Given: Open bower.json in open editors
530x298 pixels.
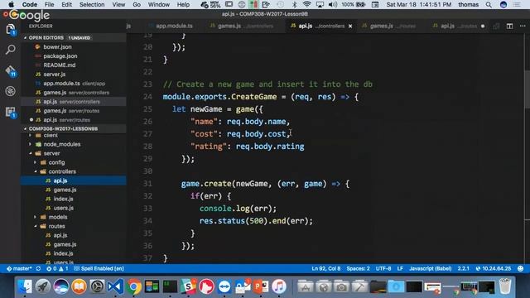Looking at the screenshot, I should 57,47.
